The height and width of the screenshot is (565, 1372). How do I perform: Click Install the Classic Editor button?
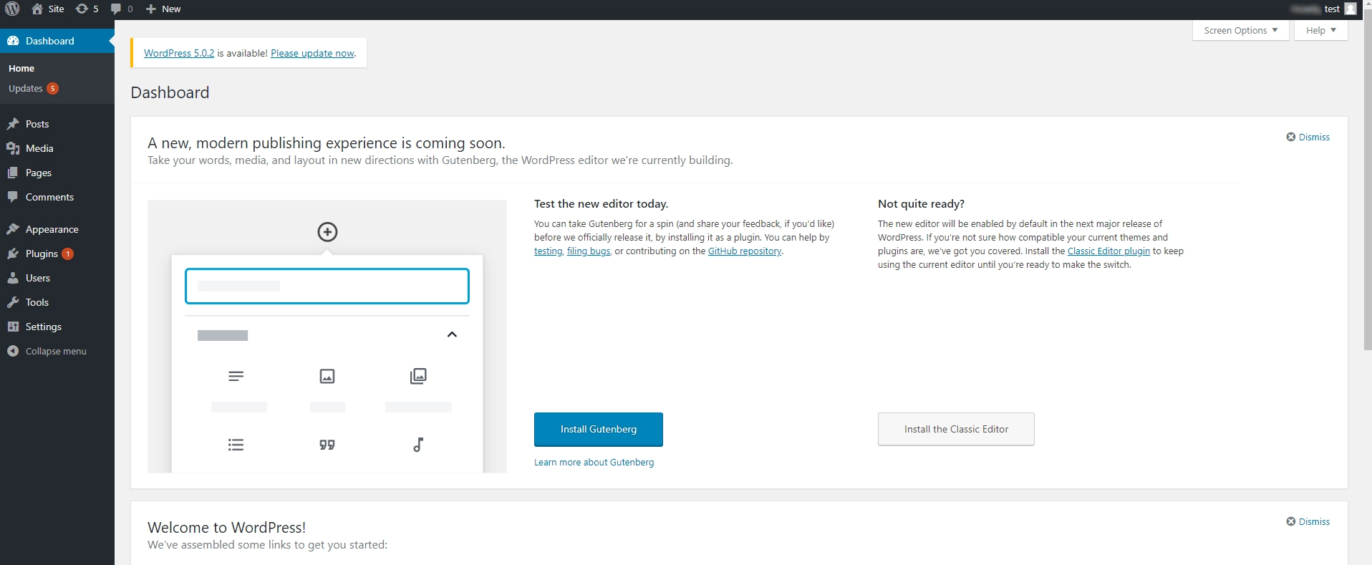point(956,429)
